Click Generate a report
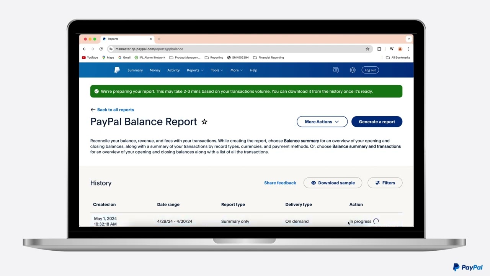 377,122
